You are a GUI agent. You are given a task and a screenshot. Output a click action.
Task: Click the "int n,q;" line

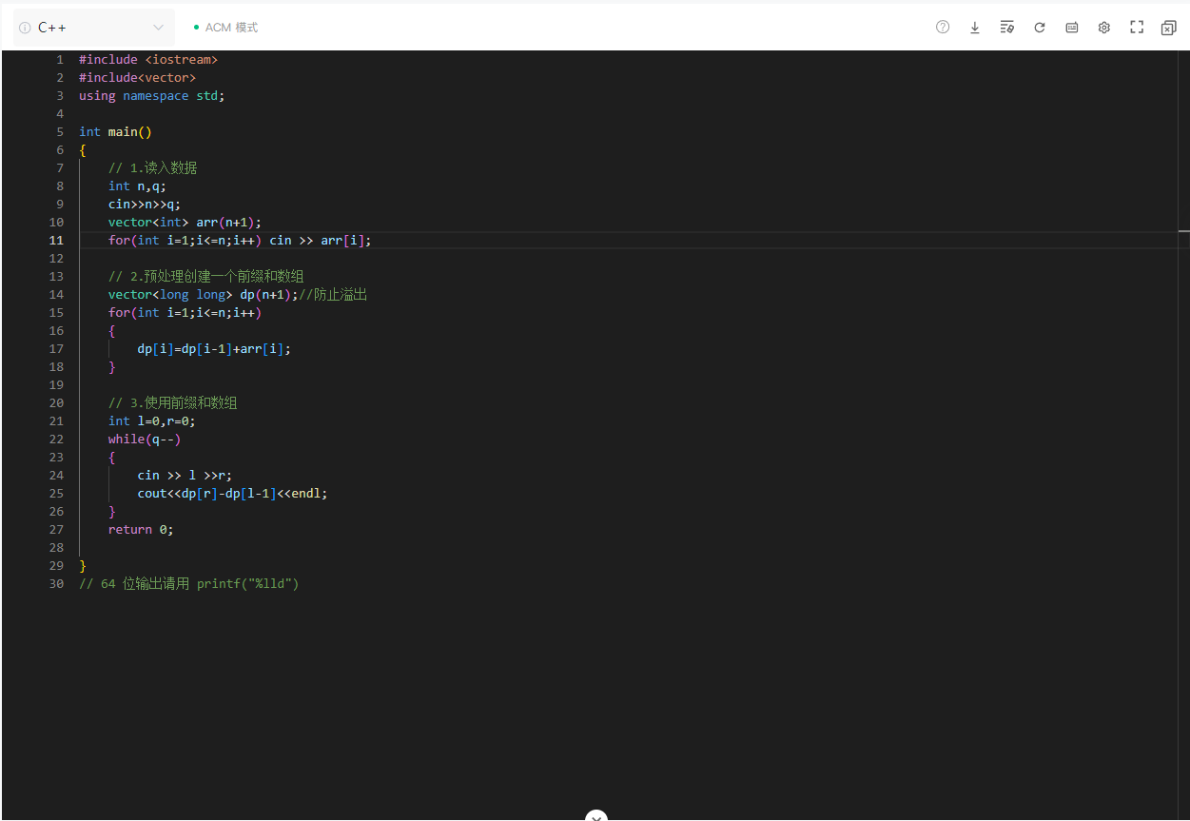[x=137, y=186]
